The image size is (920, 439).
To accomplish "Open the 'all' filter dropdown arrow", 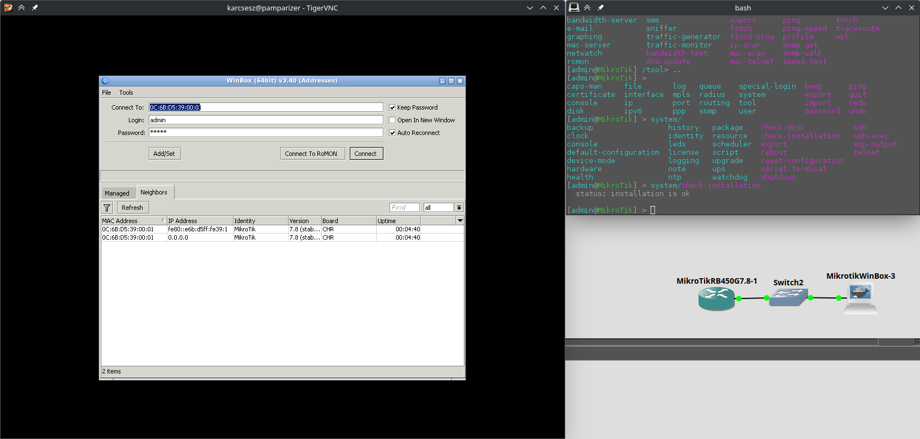I will [x=459, y=208].
